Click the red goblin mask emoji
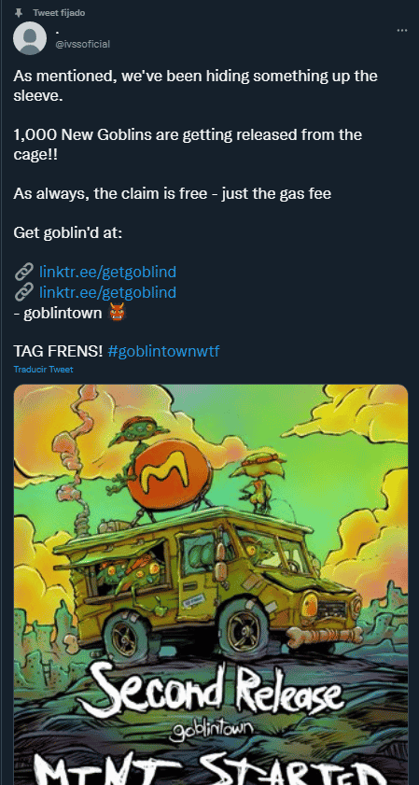This screenshot has height=785, width=419. [117, 313]
